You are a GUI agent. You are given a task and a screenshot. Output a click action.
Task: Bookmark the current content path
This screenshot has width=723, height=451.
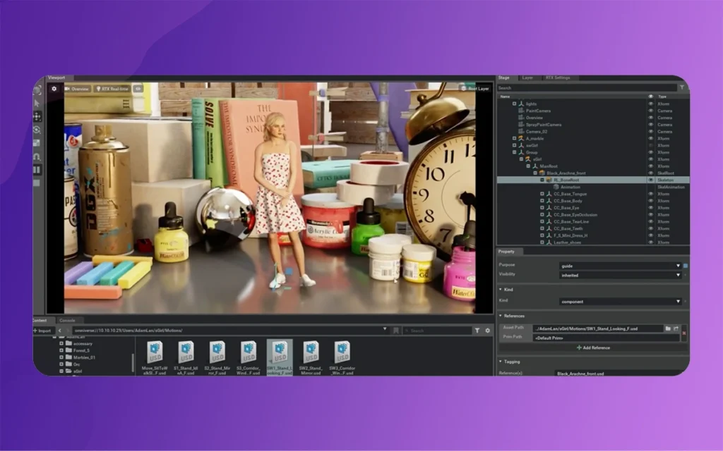pos(395,330)
